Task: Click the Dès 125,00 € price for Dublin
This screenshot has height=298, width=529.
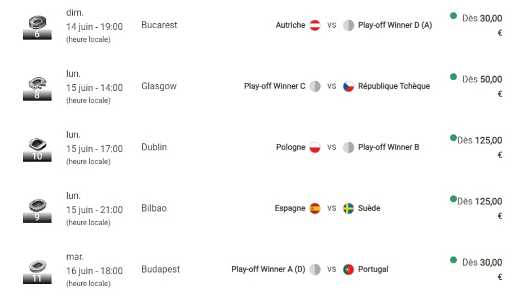Action: pos(479,147)
